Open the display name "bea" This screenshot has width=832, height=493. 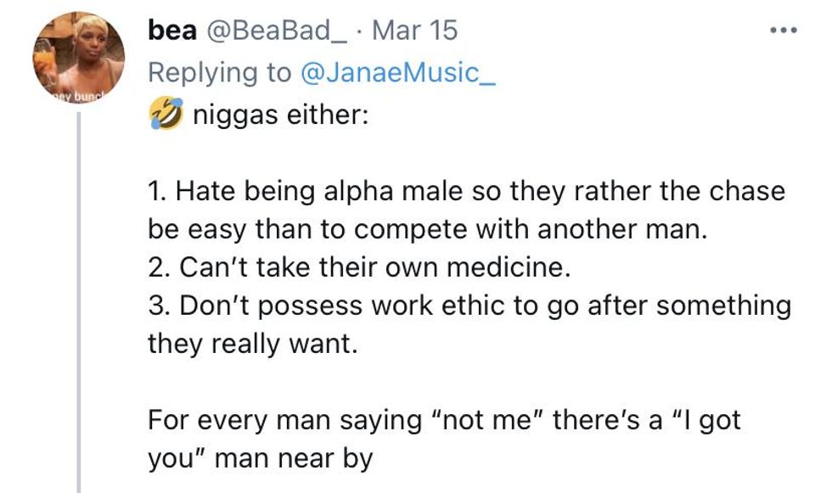click(x=170, y=31)
